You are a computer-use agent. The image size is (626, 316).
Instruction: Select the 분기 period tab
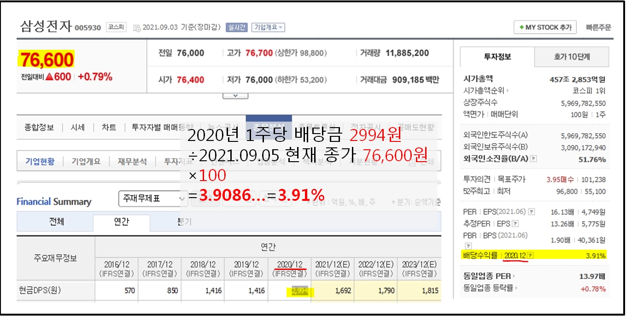point(184,222)
